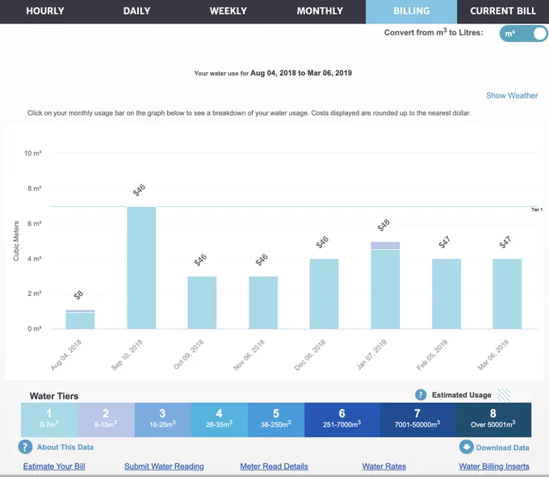
Task: Select the Dec 06, 2018 usage bar
Action: [324, 294]
